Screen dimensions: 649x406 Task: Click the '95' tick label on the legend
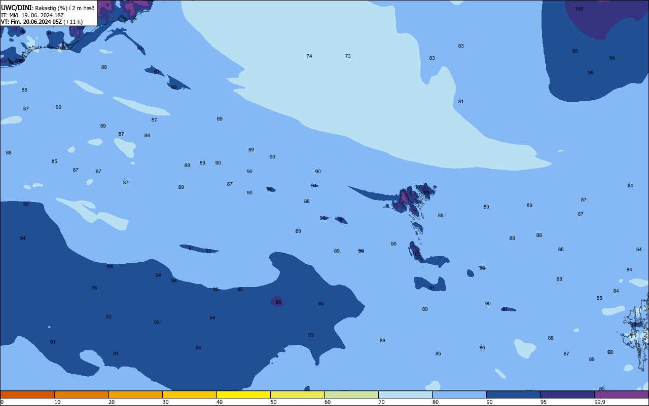[544, 402]
